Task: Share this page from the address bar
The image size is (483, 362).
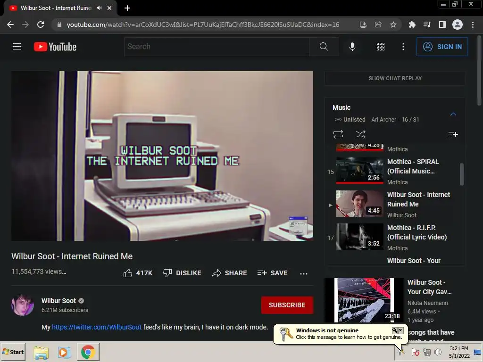Action: 378,25
